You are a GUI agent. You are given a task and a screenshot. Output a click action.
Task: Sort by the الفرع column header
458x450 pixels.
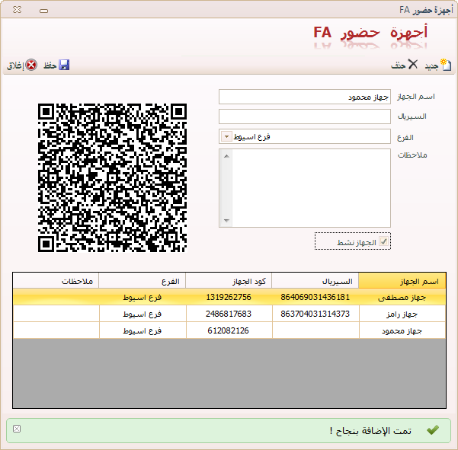(x=143, y=281)
